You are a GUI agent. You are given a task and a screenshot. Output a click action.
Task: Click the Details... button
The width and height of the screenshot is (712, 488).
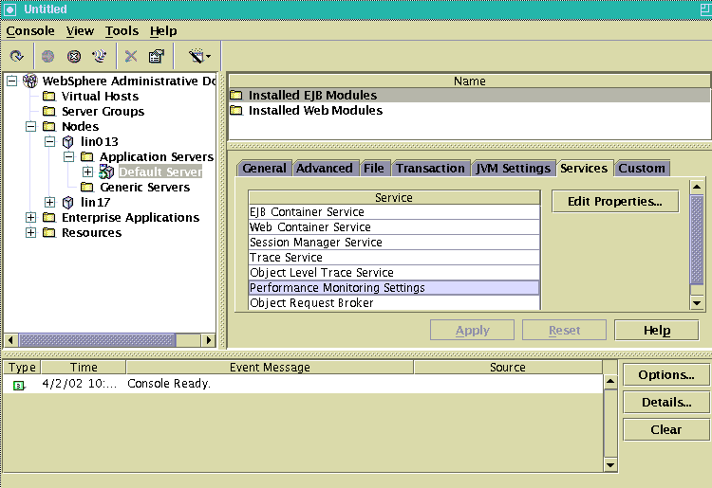coord(666,403)
